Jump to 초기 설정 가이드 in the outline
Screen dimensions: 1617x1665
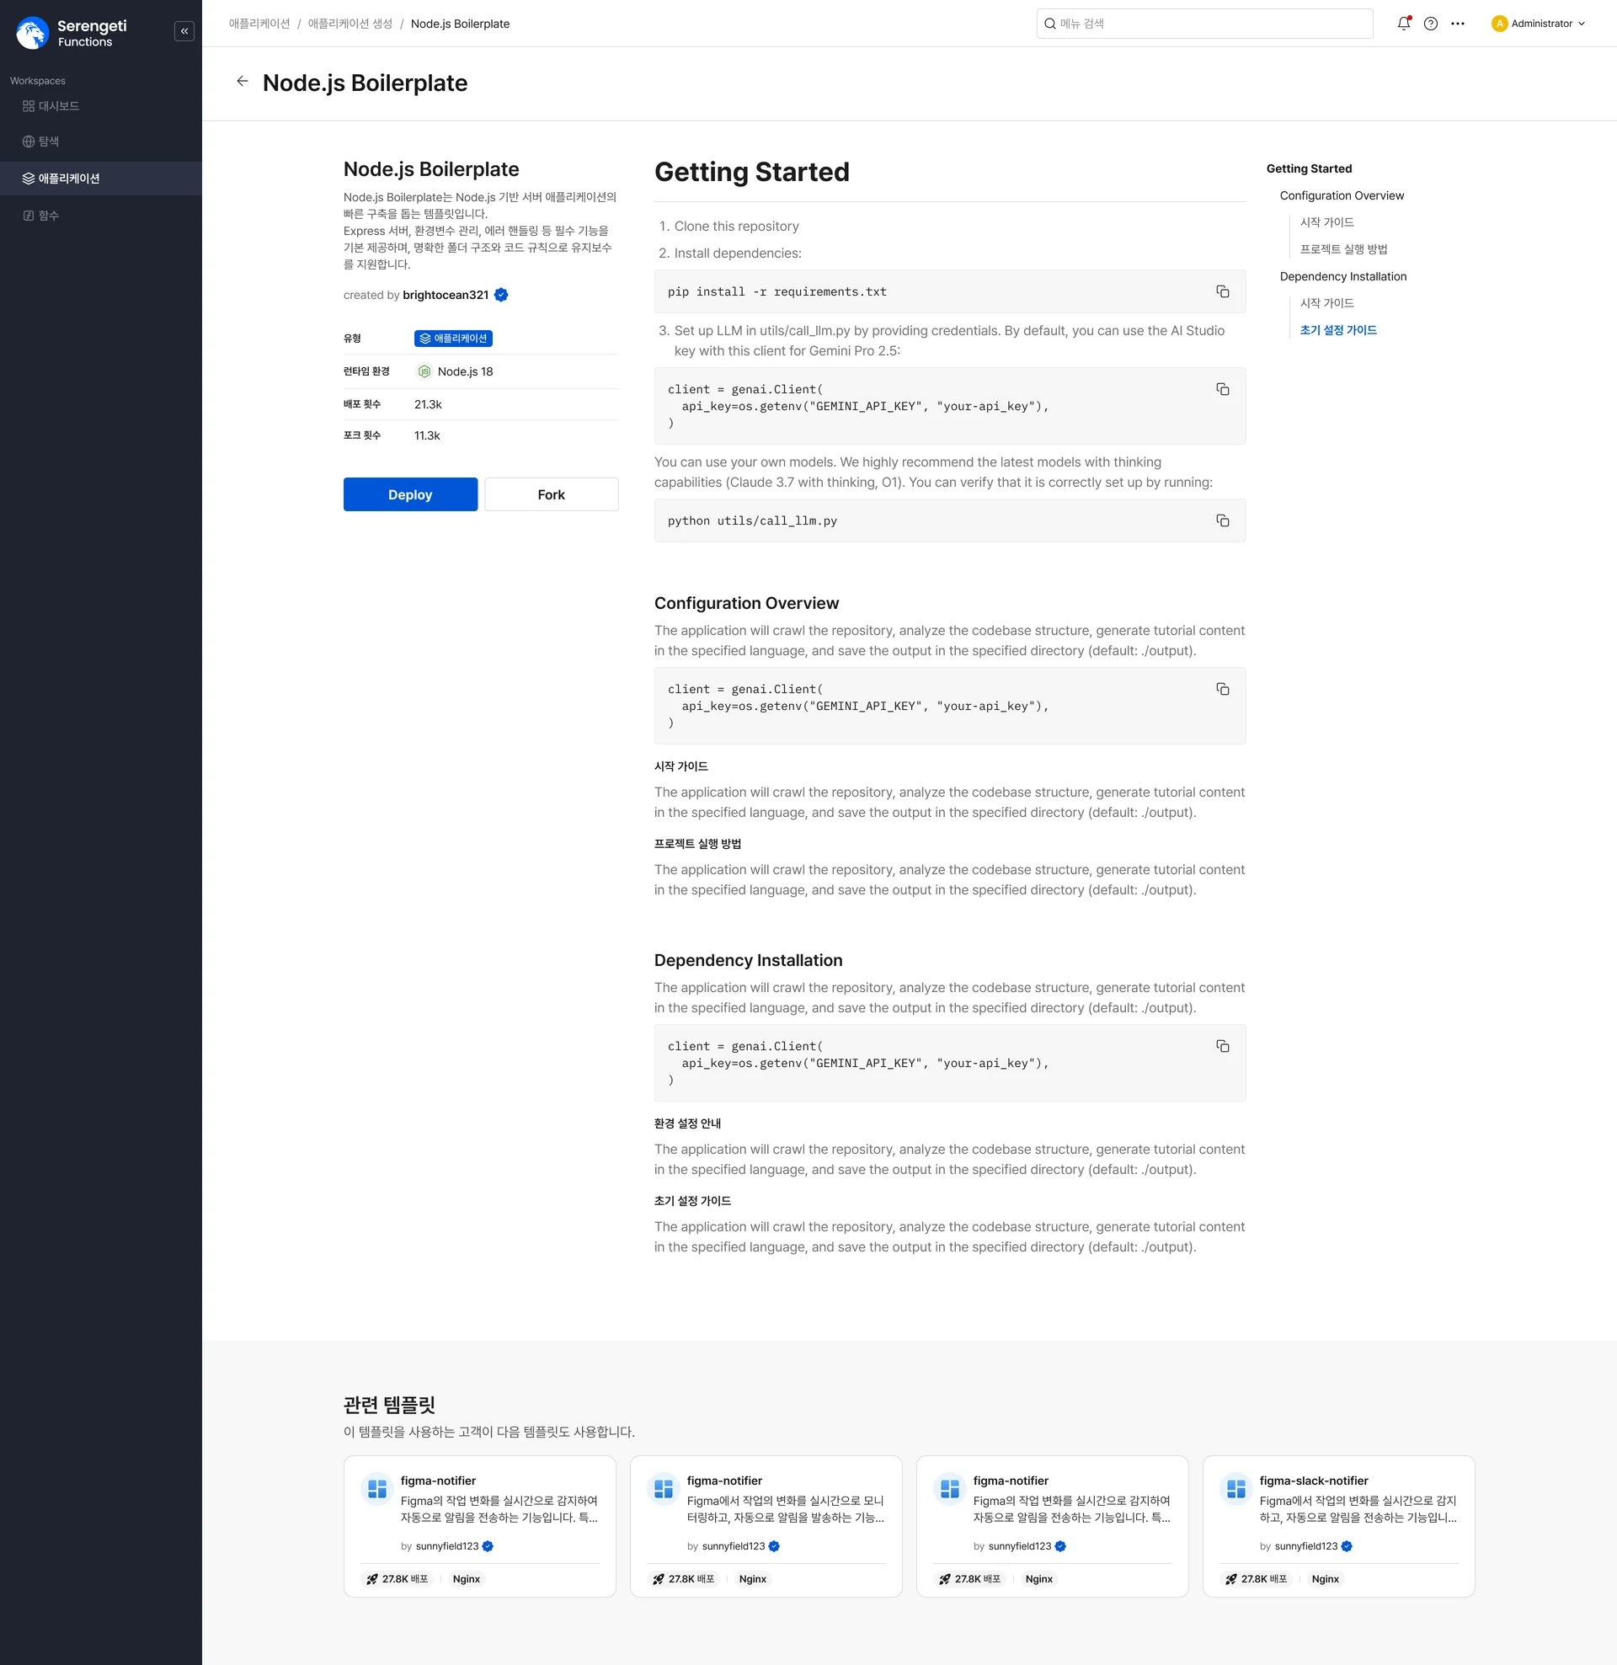point(1337,330)
